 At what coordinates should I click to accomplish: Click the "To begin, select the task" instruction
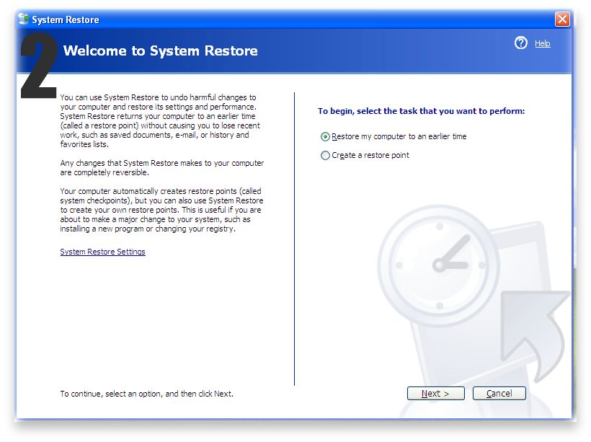(x=421, y=112)
